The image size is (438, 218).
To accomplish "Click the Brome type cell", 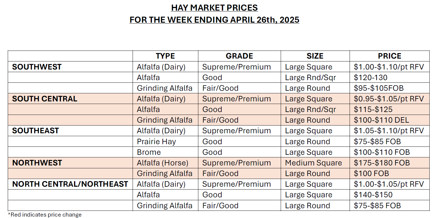I will pos(149,152).
